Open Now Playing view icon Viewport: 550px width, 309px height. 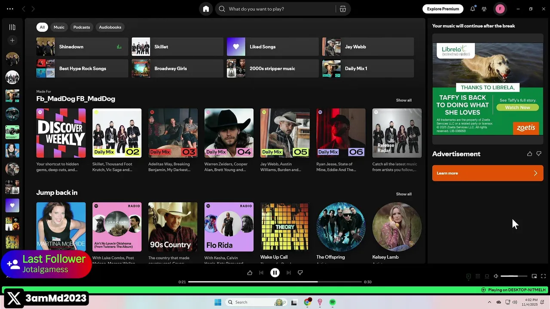[x=468, y=276]
